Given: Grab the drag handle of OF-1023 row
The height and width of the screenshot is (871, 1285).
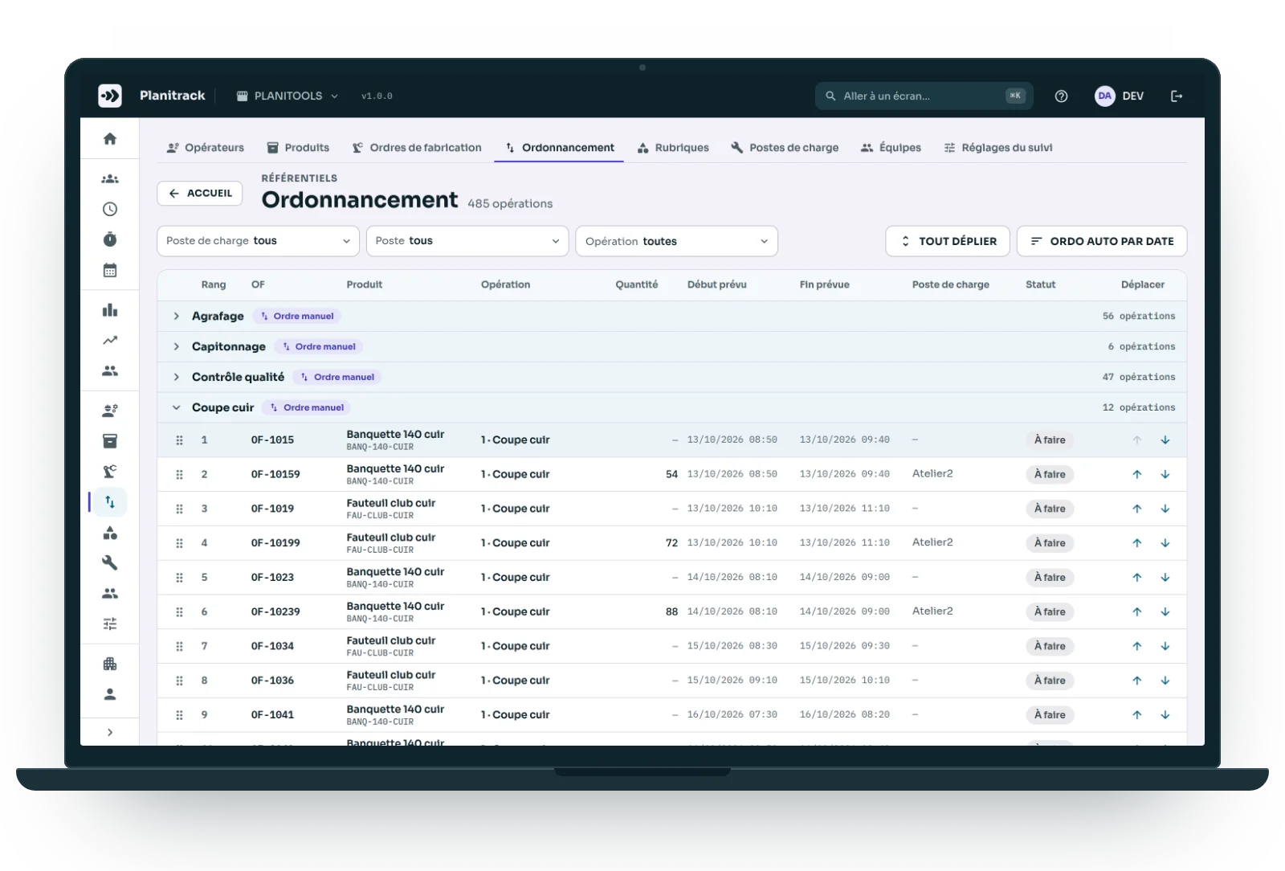Looking at the screenshot, I should [179, 578].
